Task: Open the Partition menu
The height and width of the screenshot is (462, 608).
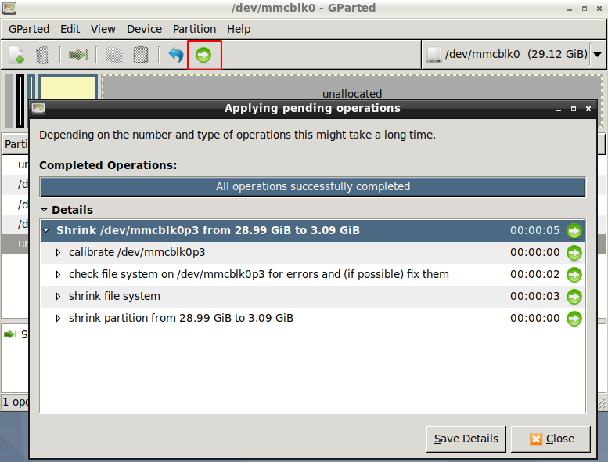Action: pos(194,29)
